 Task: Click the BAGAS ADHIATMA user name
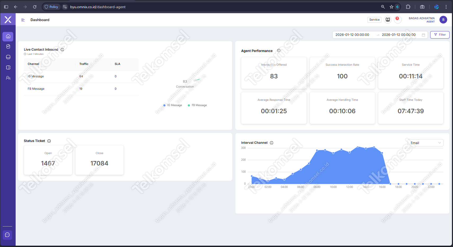coord(421,18)
